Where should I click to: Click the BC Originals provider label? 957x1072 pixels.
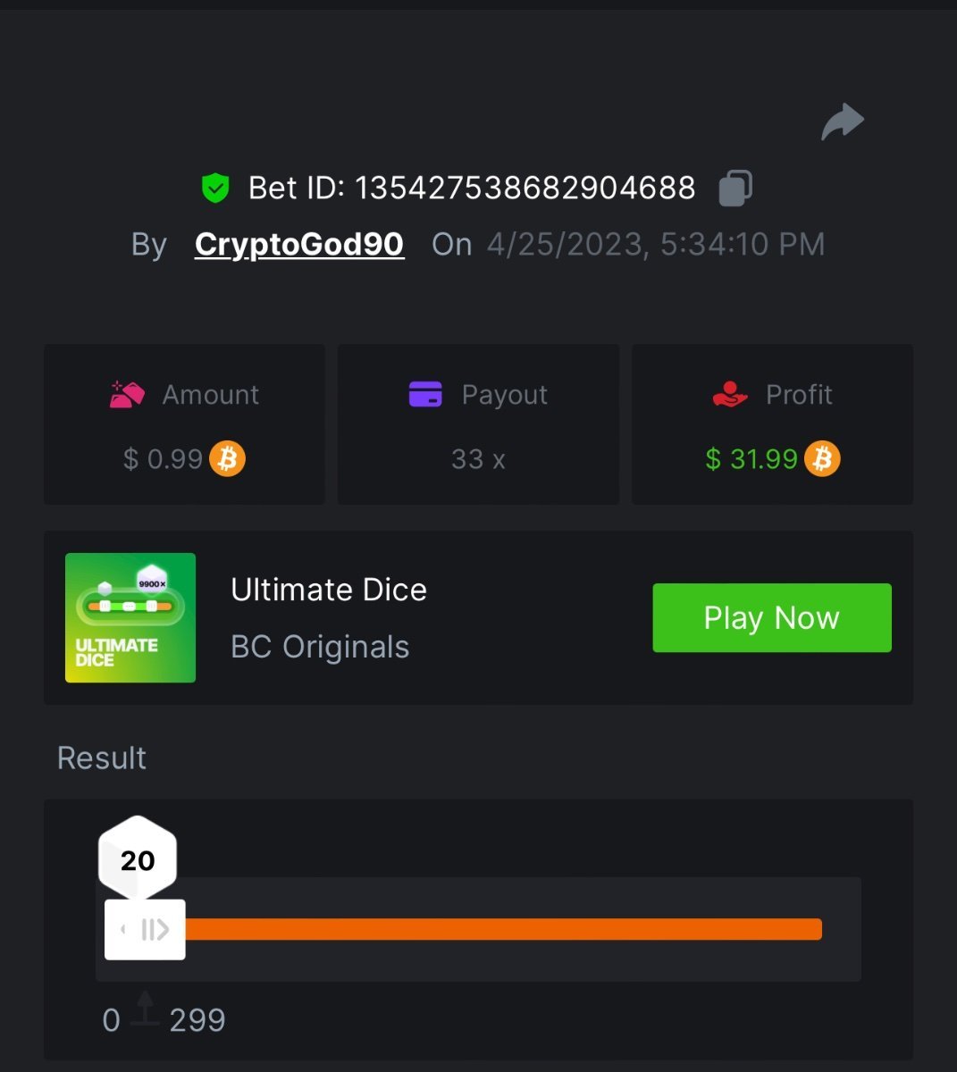point(320,647)
